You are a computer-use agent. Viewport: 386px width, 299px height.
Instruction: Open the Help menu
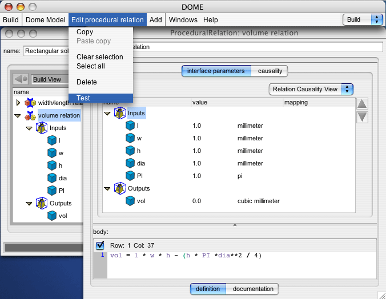[x=211, y=20]
